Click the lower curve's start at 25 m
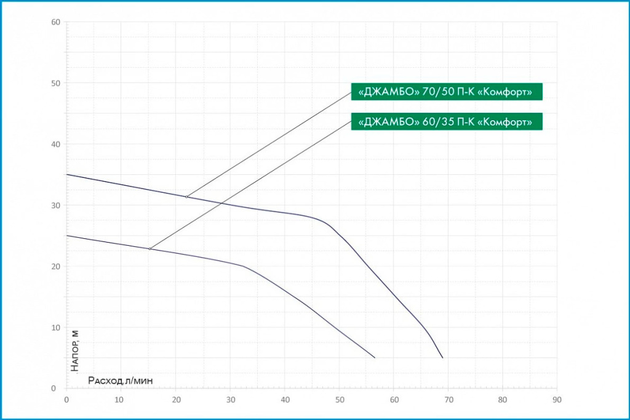630x420 pixels. coord(67,236)
